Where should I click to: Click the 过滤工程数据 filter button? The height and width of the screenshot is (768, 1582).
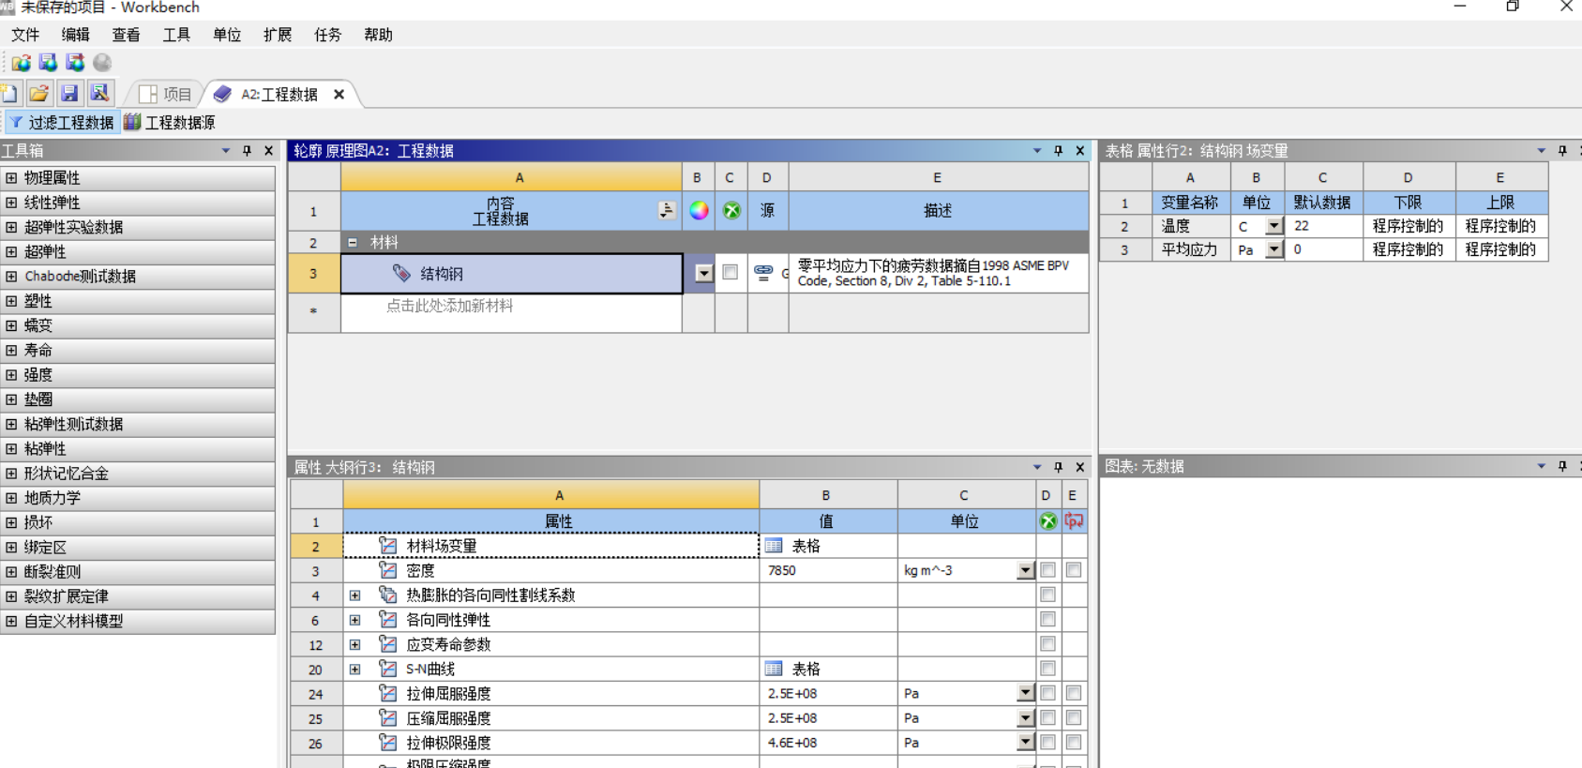click(x=62, y=122)
